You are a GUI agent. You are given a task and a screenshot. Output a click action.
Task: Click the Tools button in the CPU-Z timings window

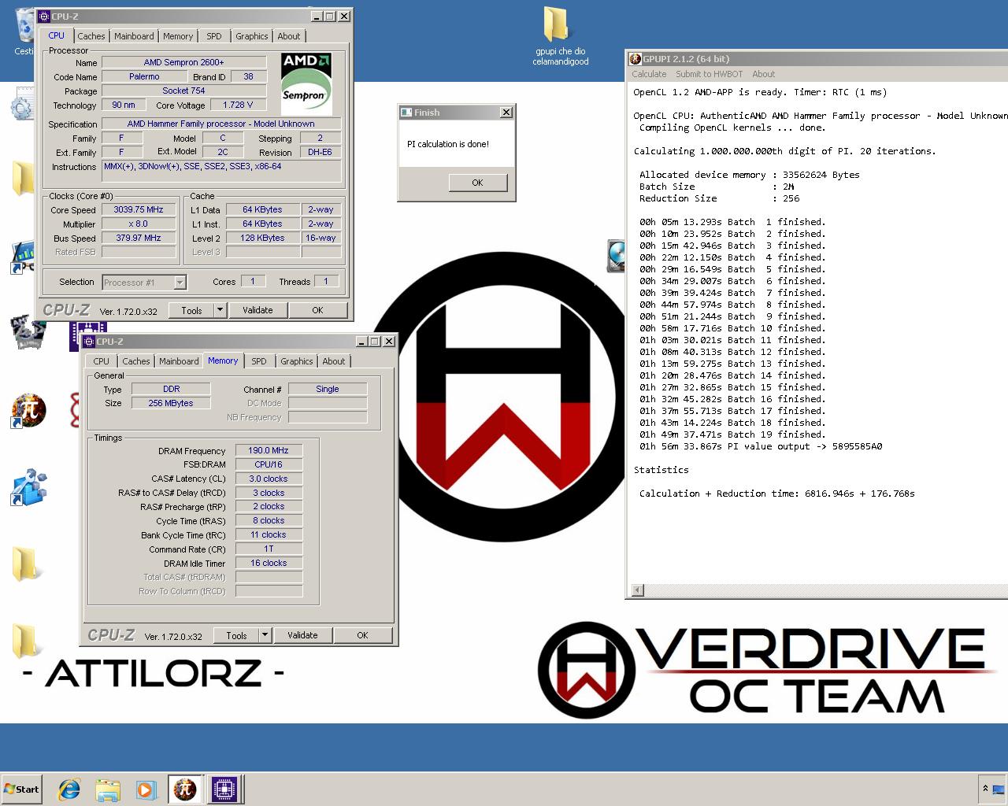236,635
